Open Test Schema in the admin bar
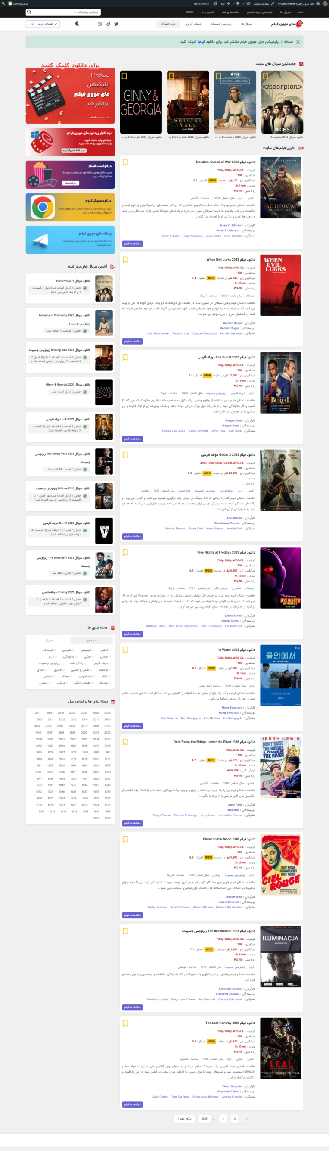 pos(201,3)
